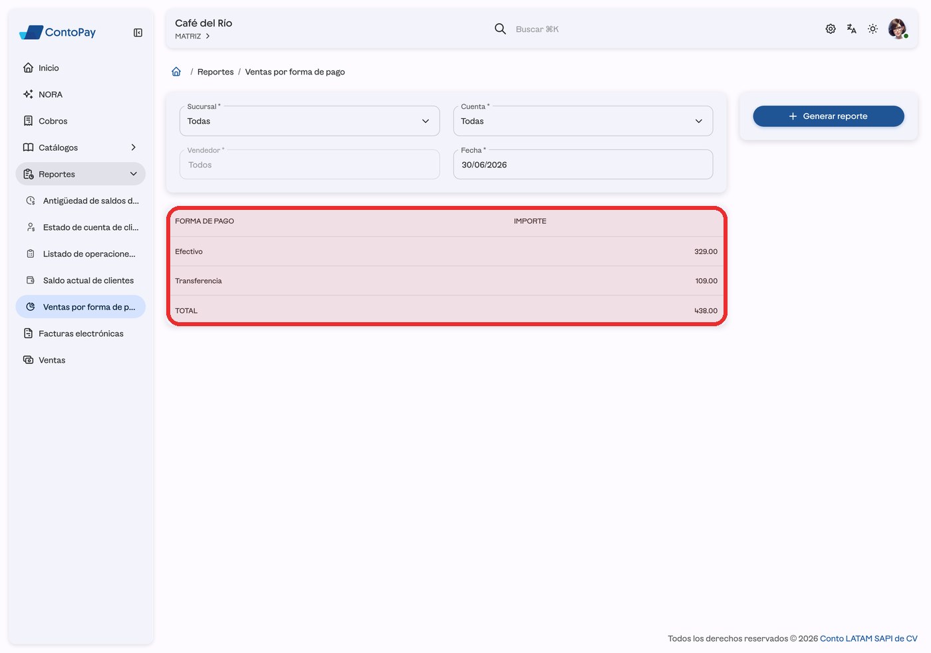Screen dimensions: 931x653
Task: Click the Fecha date field
Action: tap(583, 165)
